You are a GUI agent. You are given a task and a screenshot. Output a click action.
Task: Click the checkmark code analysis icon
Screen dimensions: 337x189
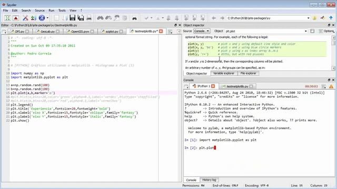coord(146,18)
